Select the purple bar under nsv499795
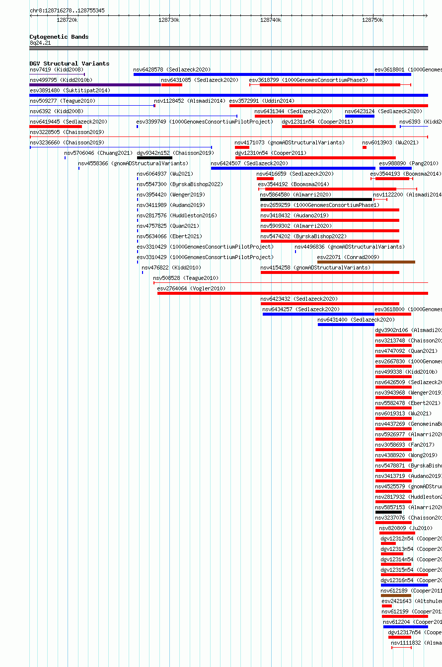The width and height of the screenshot is (442, 667). [x=95, y=85]
